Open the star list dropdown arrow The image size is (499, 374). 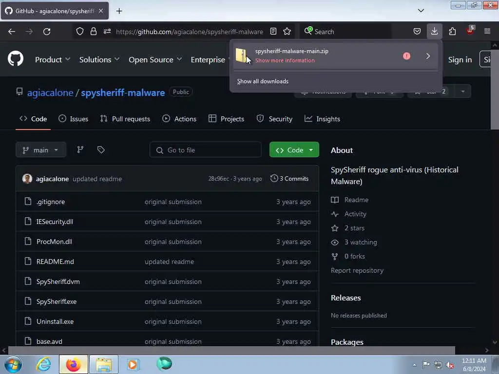pyautogui.click(x=463, y=92)
